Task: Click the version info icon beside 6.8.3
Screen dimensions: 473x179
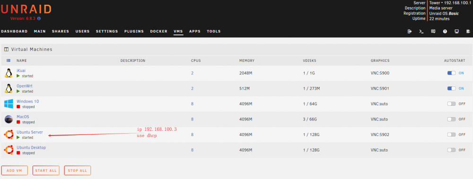Action: tap(39, 18)
